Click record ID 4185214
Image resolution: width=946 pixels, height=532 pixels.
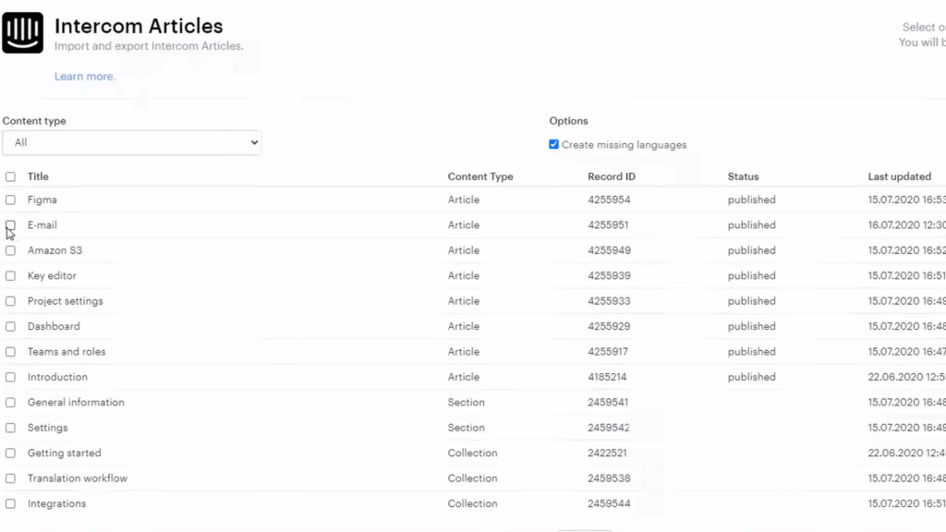coord(607,377)
